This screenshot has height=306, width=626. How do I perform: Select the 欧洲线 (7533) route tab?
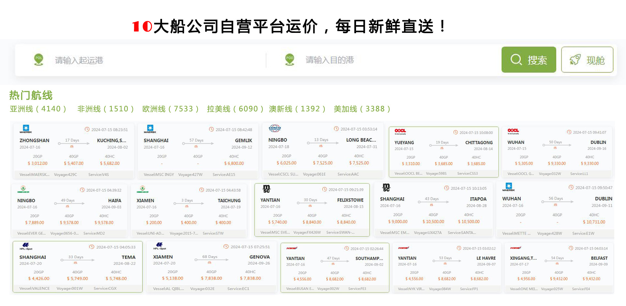(x=170, y=109)
